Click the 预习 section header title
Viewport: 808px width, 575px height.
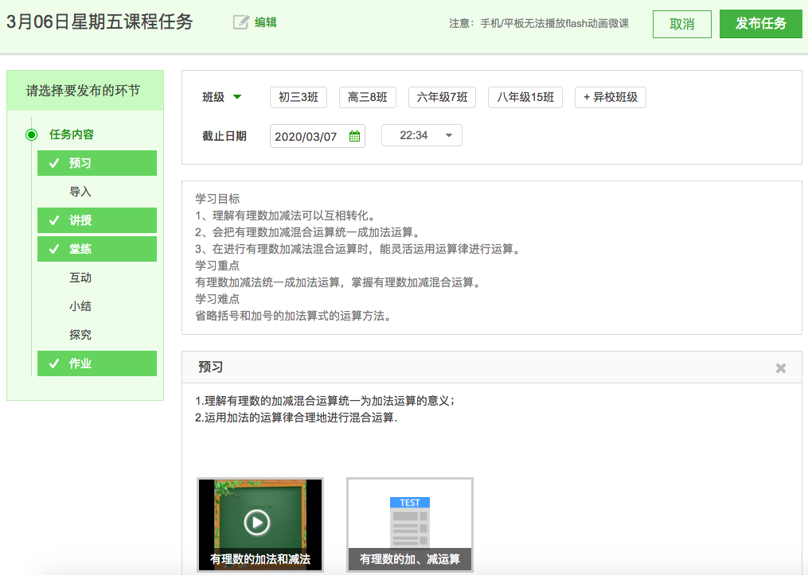click(x=211, y=367)
